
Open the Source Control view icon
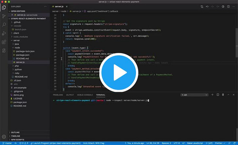[4, 16]
